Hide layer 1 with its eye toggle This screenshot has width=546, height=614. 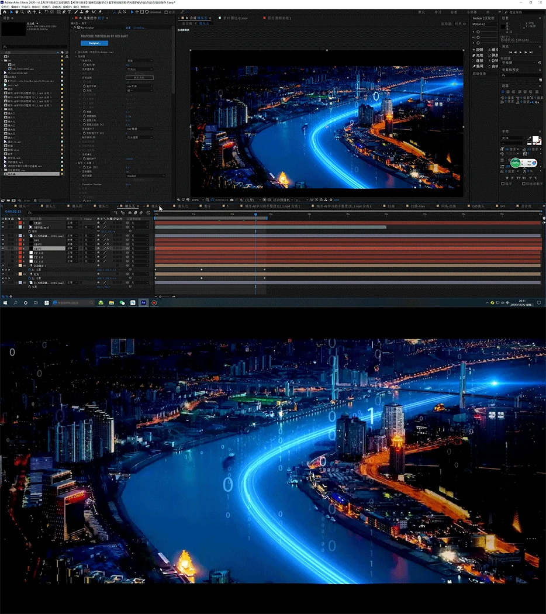(3, 223)
